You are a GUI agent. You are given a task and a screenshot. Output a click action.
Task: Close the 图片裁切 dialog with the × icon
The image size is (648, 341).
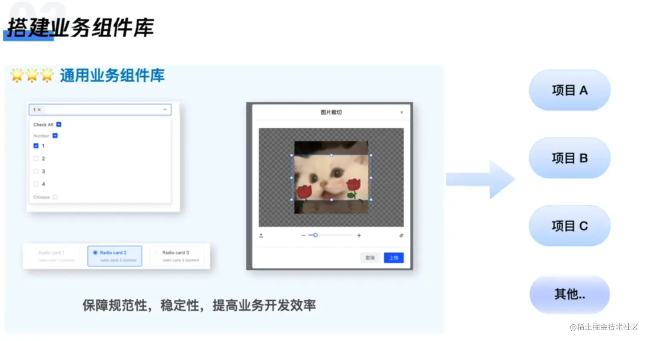pyautogui.click(x=402, y=112)
